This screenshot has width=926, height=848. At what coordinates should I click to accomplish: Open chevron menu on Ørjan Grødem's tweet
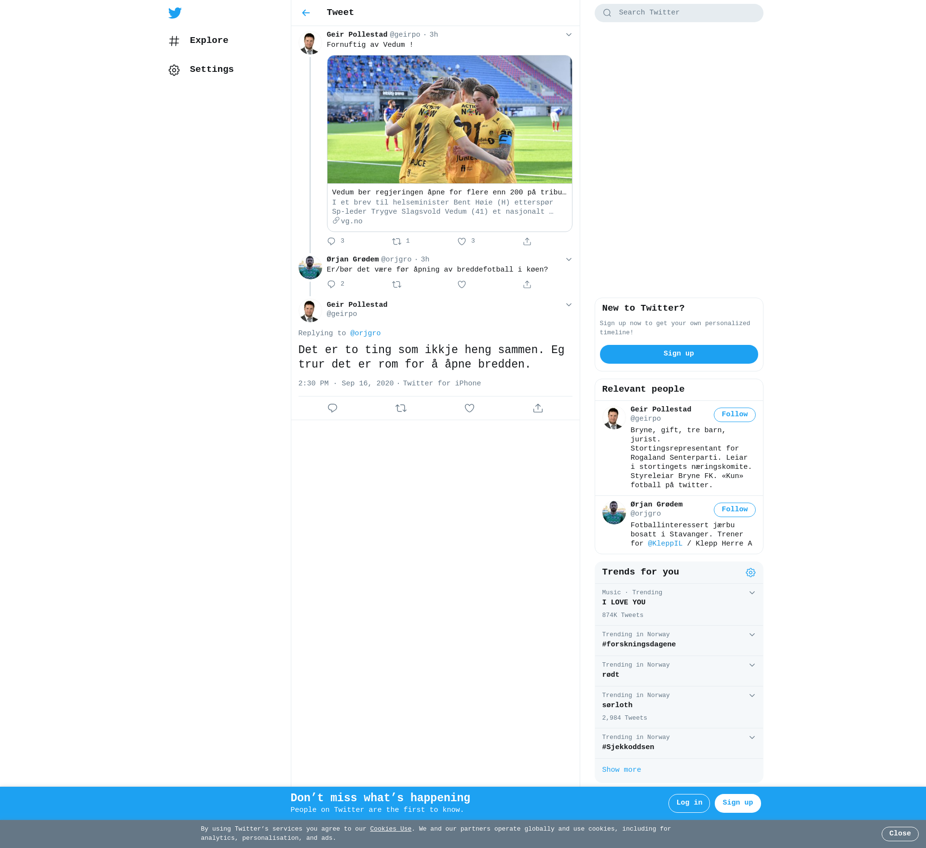click(x=569, y=260)
